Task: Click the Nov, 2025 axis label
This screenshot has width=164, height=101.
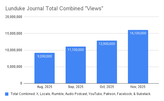Action: click(x=138, y=87)
